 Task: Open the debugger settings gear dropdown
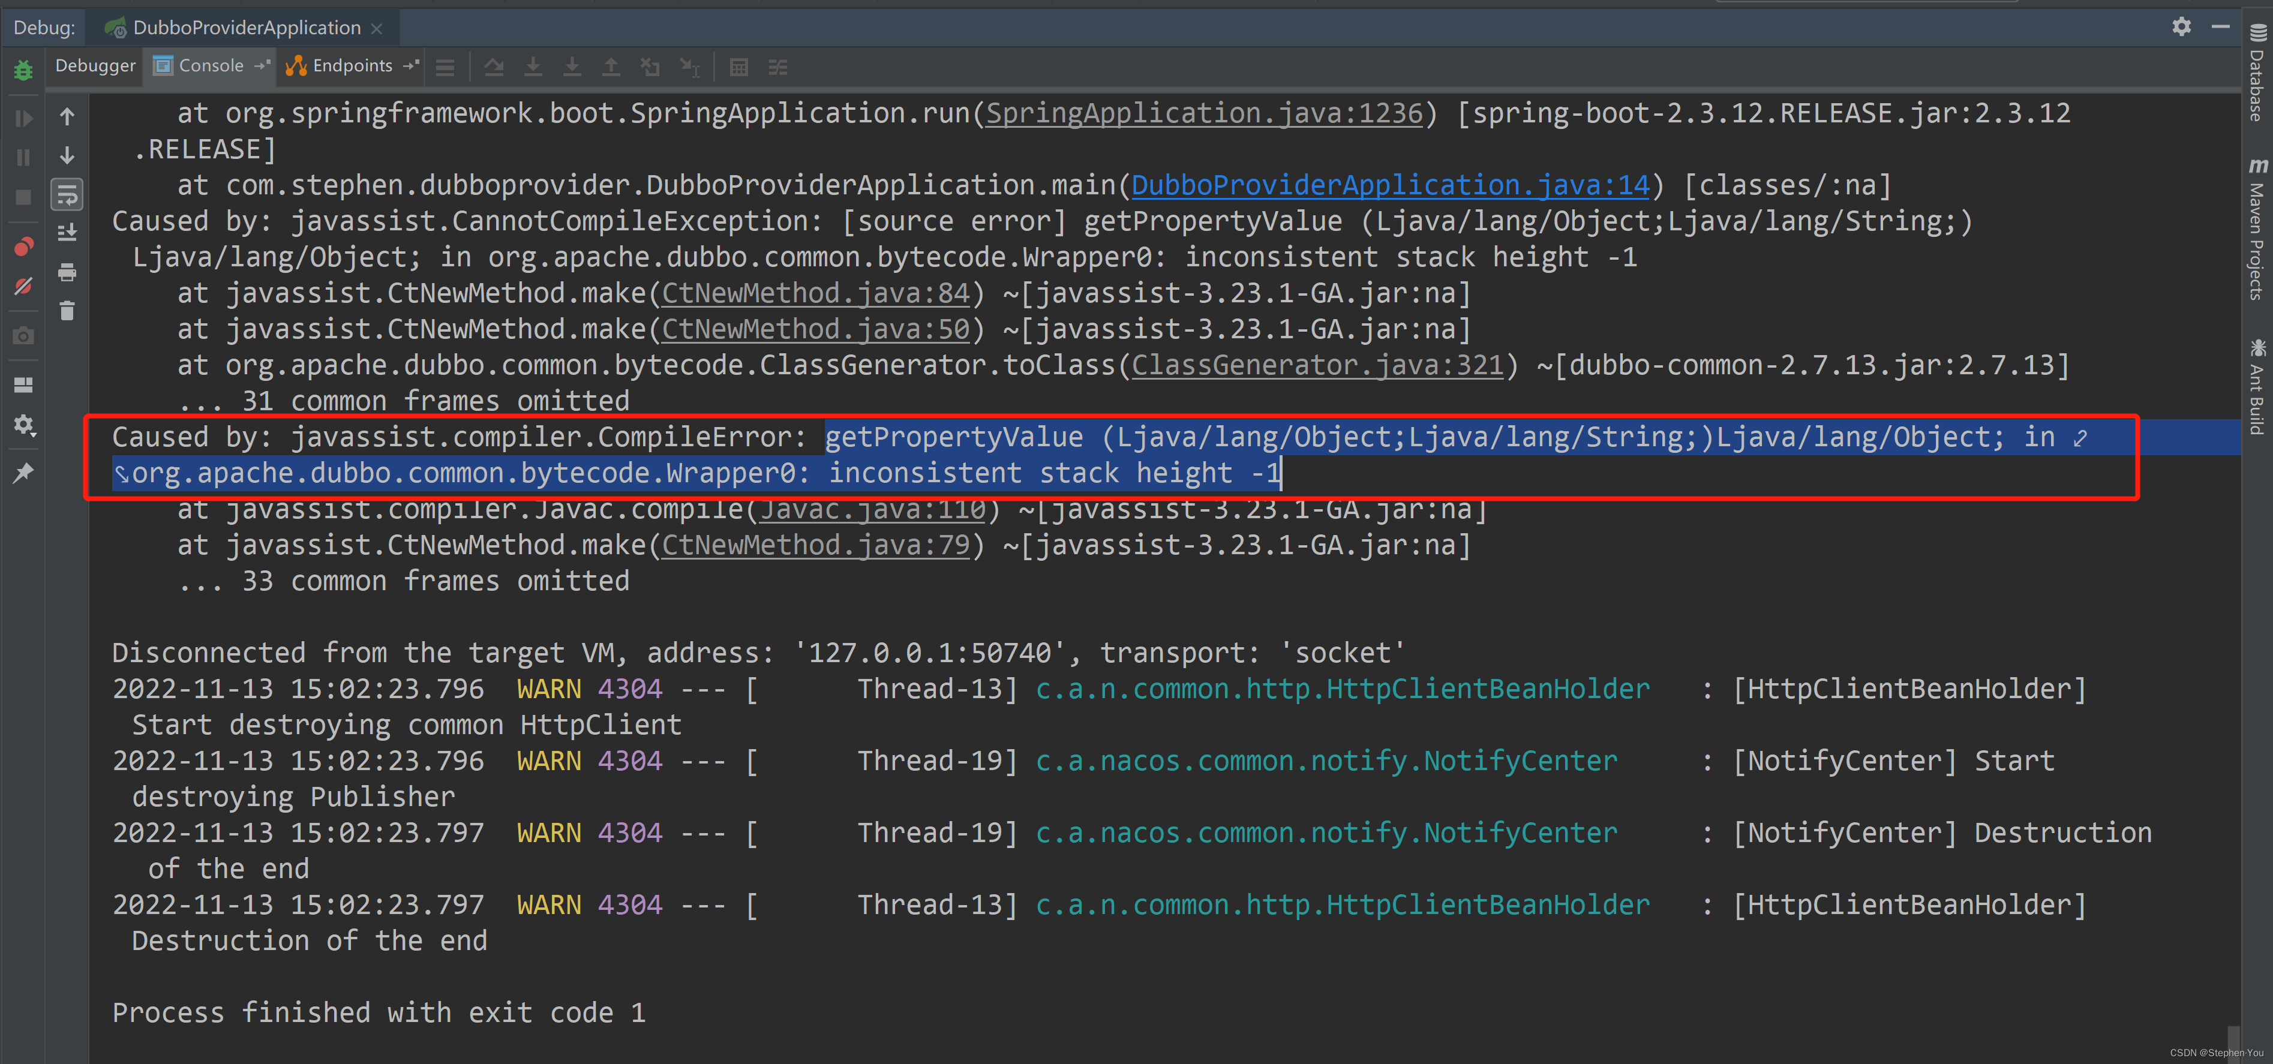[22, 427]
